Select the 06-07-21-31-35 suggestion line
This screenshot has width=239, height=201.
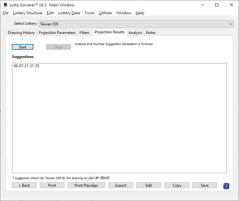point(26,66)
